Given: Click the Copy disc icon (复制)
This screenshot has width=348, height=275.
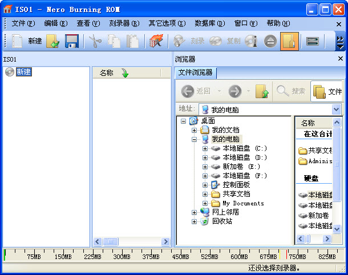Looking at the screenshot, I should [x=216, y=41].
